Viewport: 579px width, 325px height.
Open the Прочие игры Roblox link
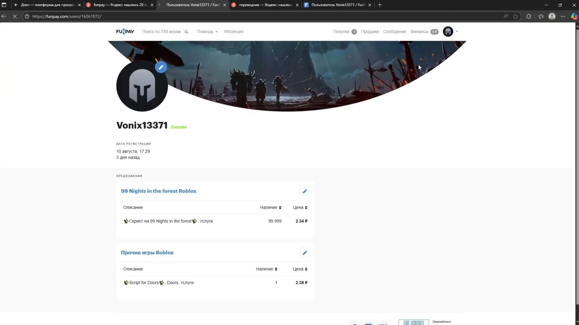(x=147, y=253)
